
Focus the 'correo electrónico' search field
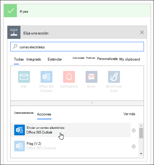click(x=77, y=47)
